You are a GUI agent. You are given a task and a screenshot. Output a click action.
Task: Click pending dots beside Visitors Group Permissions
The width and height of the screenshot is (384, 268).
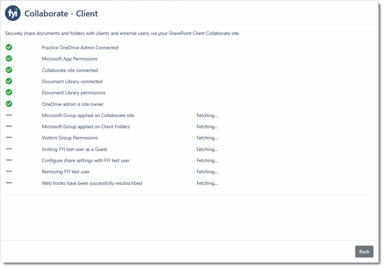9,138
